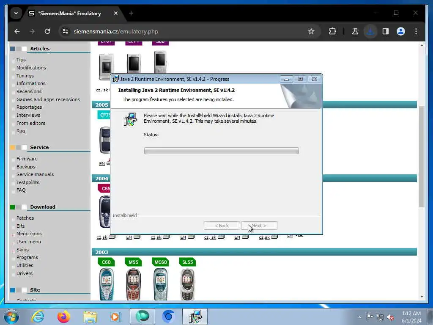The height and width of the screenshot is (325, 433).
Task: Click the installer progress bar
Action: 222,151
